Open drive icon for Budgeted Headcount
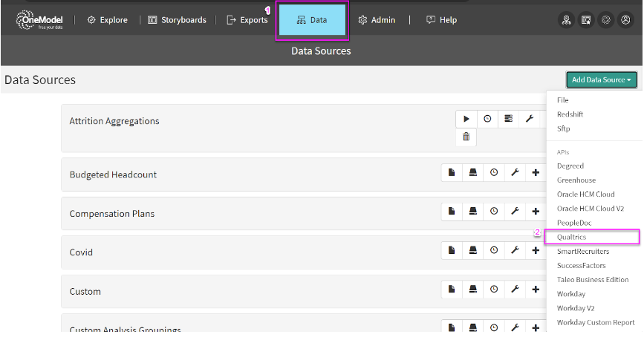Screen dimensions: 644x340 click(x=473, y=172)
